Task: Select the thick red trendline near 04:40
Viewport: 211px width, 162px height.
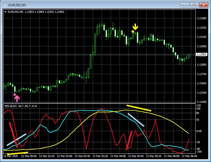Action: coord(129,140)
